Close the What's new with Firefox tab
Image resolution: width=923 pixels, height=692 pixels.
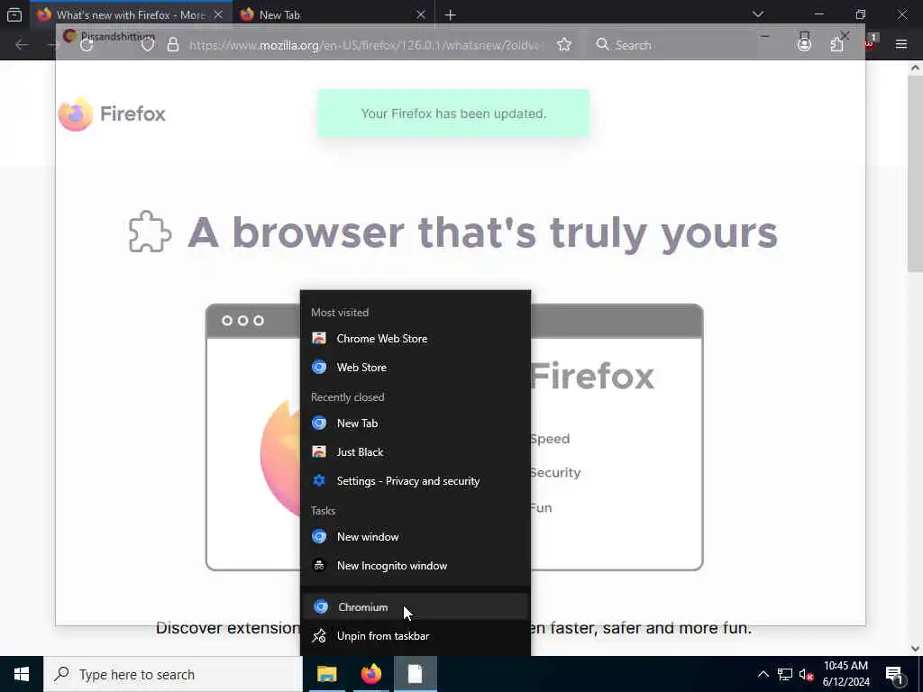[218, 14]
